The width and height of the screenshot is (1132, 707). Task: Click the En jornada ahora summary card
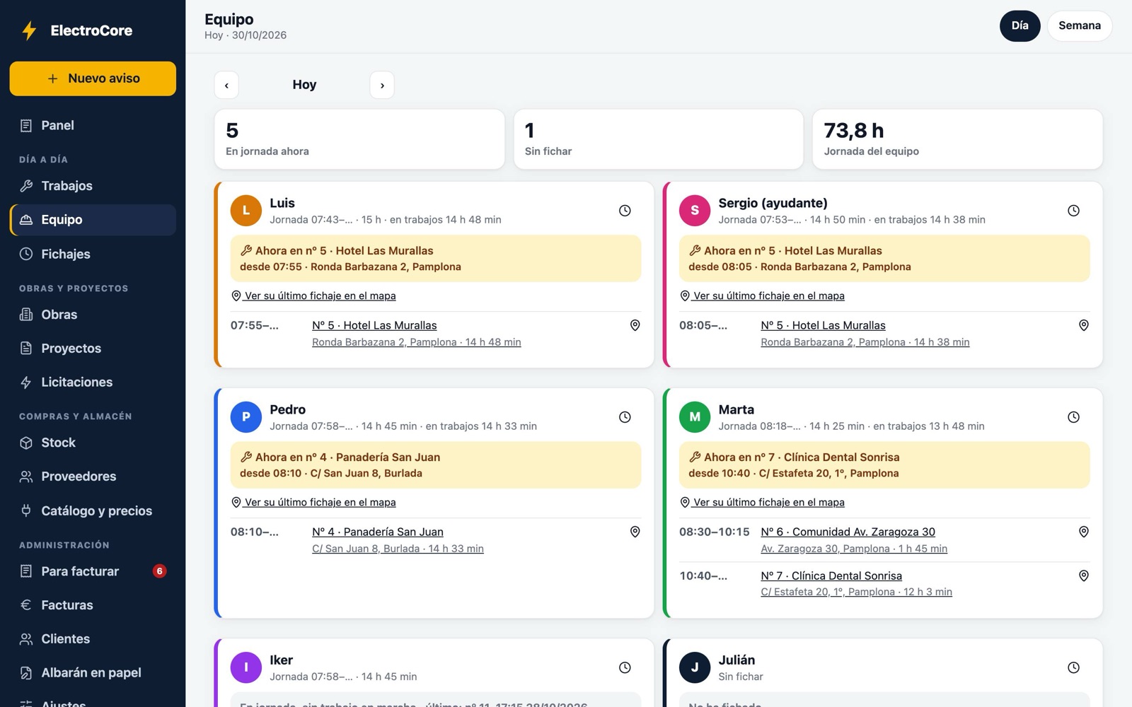click(x=359, y=139)
